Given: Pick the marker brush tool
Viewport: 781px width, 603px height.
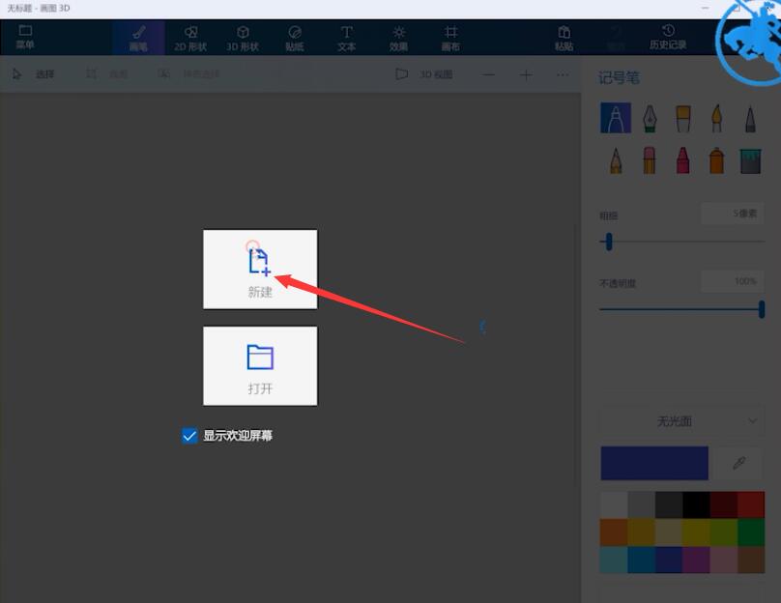Looking at the screenshot, I should 616,117.
